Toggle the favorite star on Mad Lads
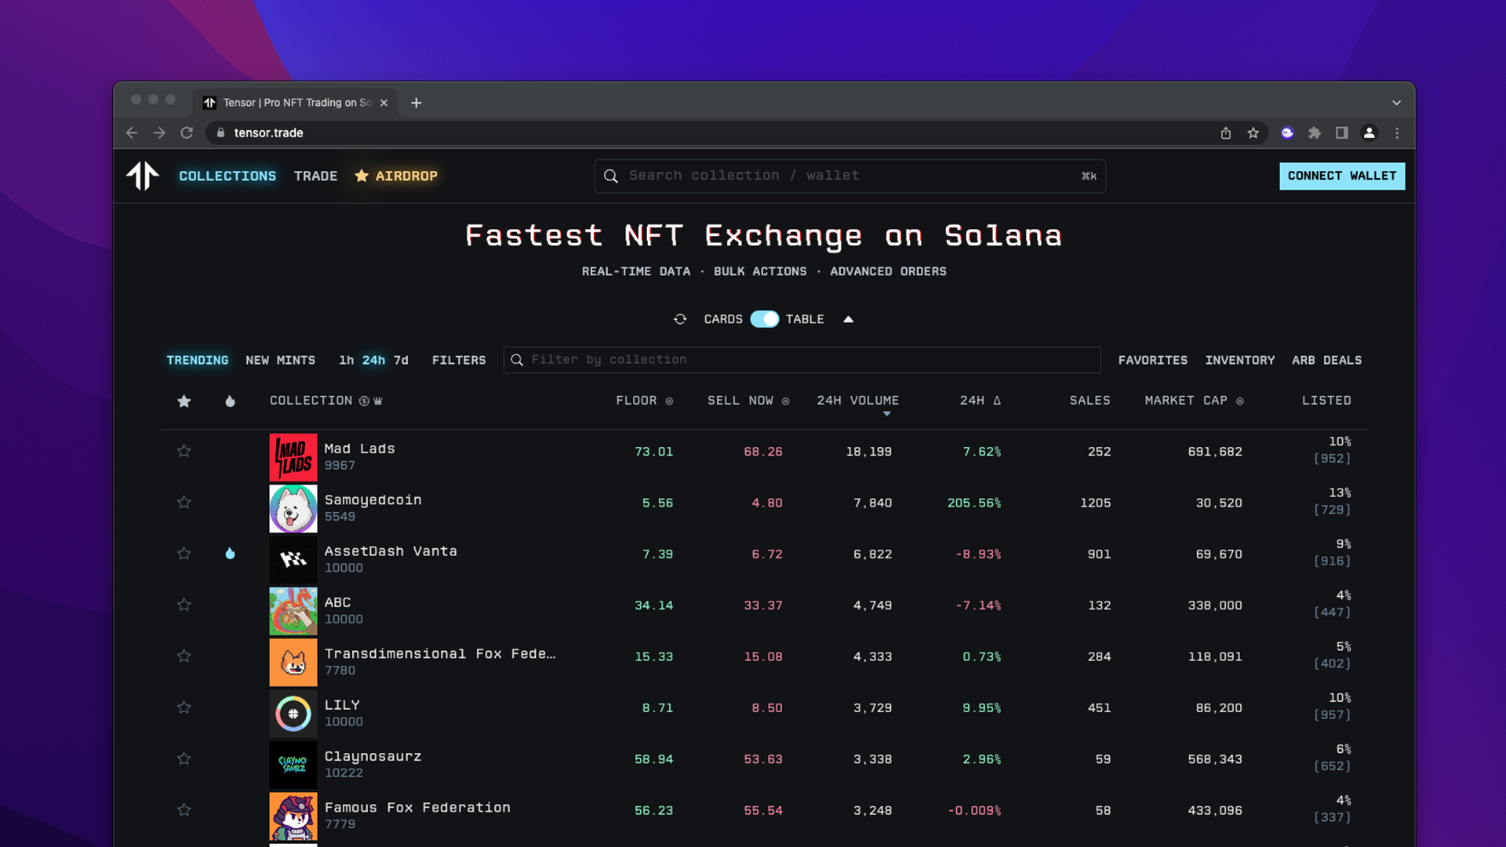 184,451
